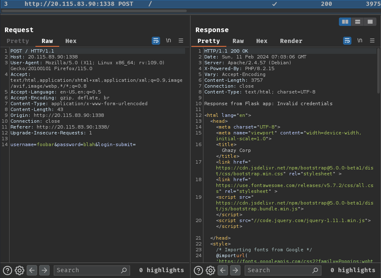
Task: Switch to combined single-pane layout icon
Action: [370, 22]
